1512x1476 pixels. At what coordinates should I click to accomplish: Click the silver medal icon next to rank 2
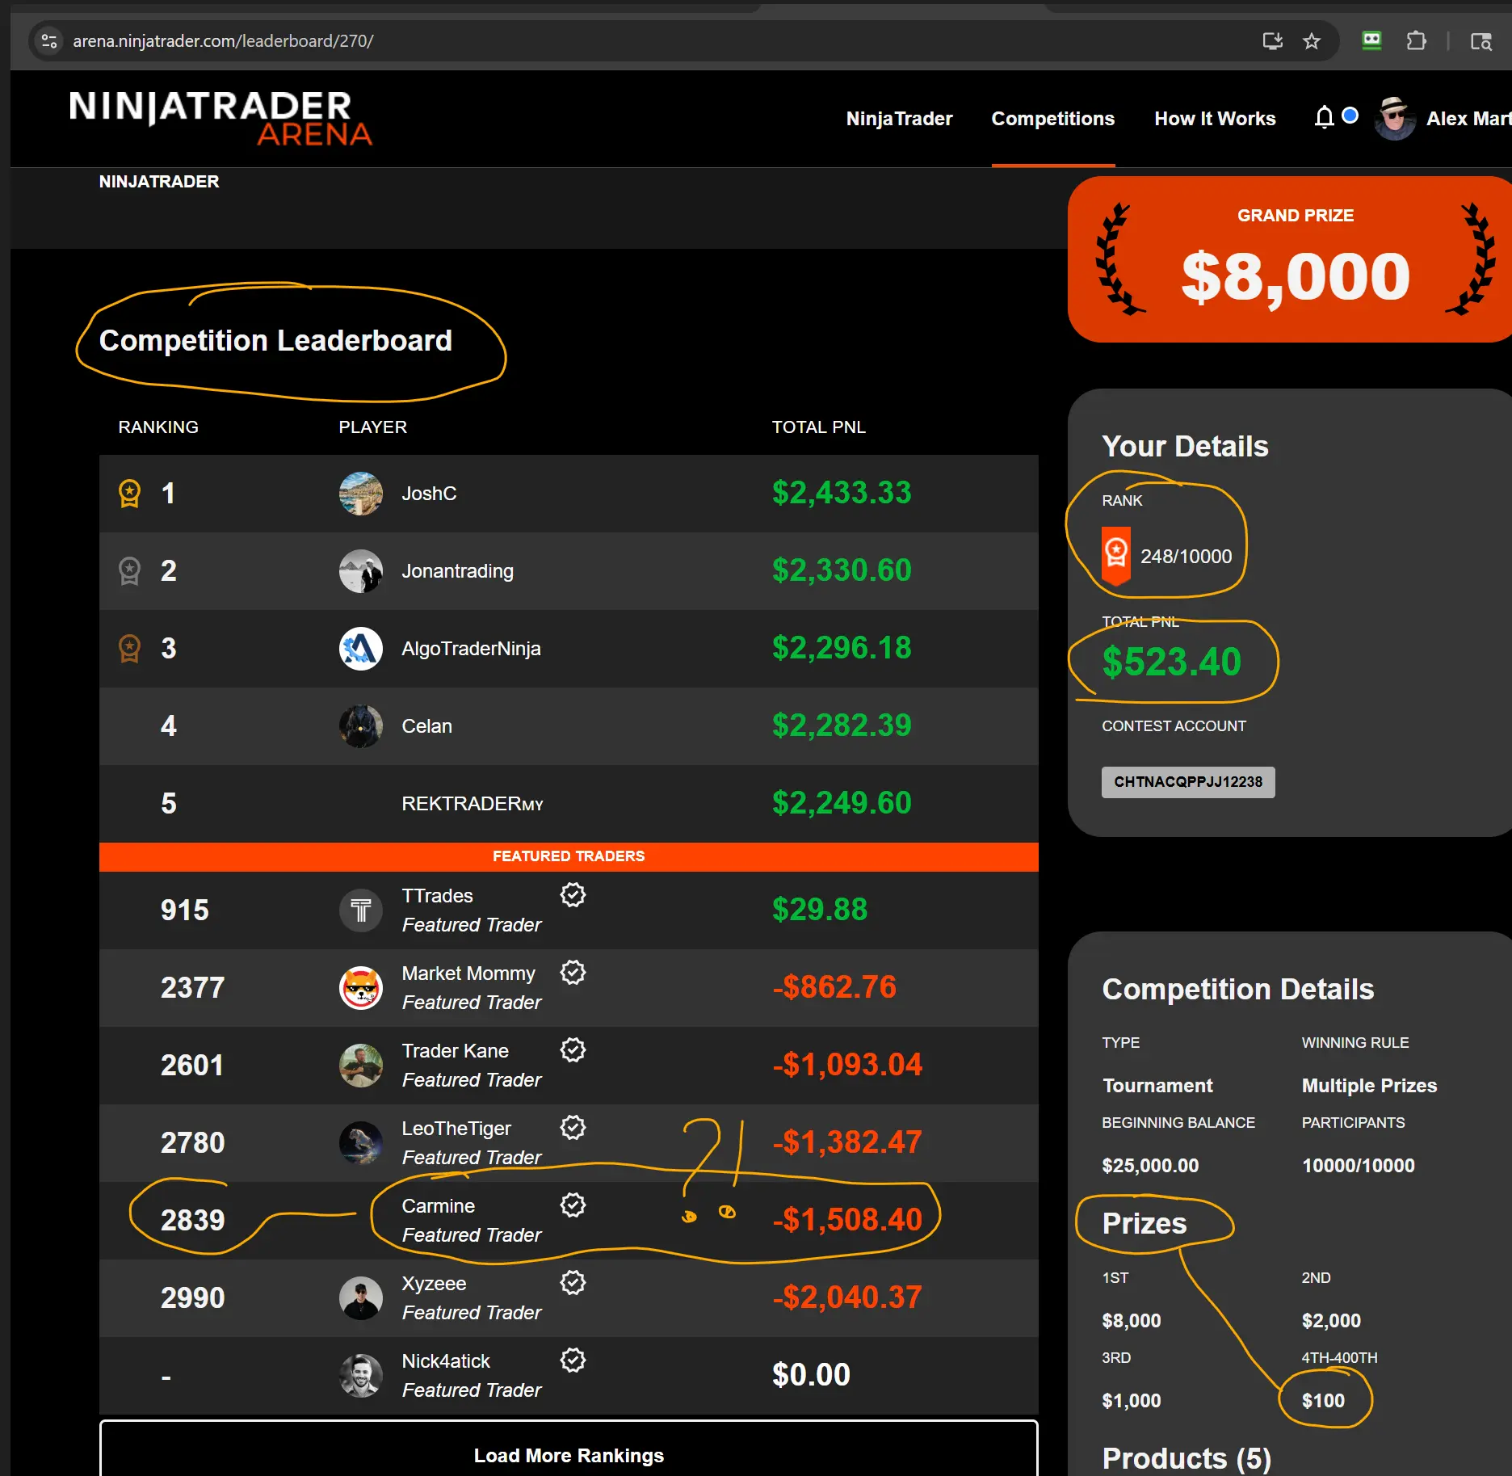pyautogui.click(x=129, y=571)
